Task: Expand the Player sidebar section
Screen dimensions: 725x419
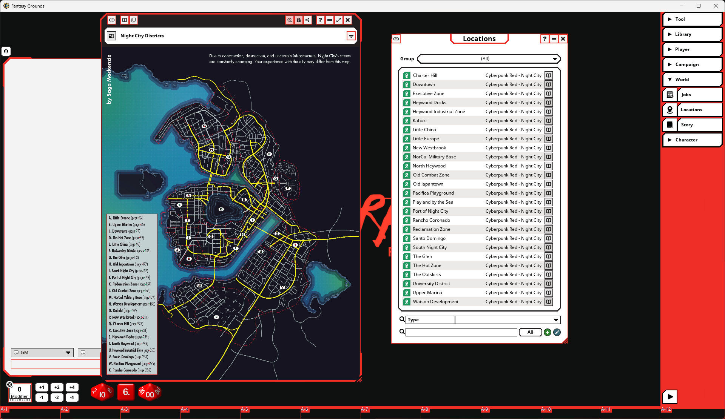Action: click(x=692, y=49)
